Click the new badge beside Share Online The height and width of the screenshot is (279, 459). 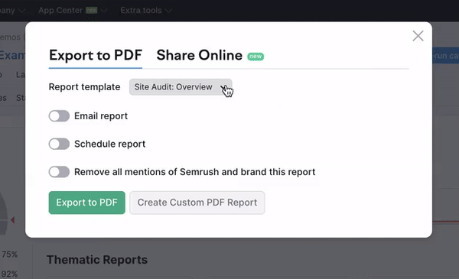256,56
